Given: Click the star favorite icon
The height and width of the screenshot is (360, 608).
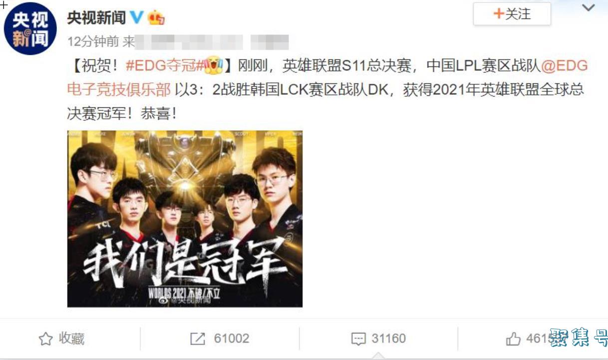Looking at the screenshot, I should (45, 339).
